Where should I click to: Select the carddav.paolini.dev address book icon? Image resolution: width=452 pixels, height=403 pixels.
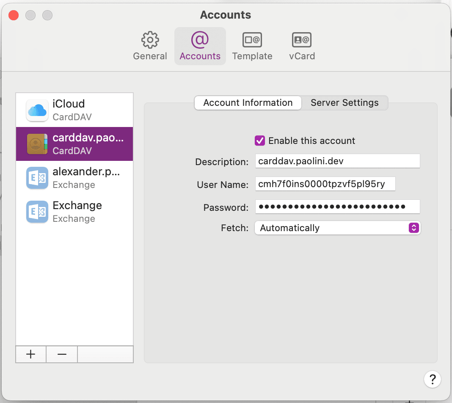pos(37,143)
